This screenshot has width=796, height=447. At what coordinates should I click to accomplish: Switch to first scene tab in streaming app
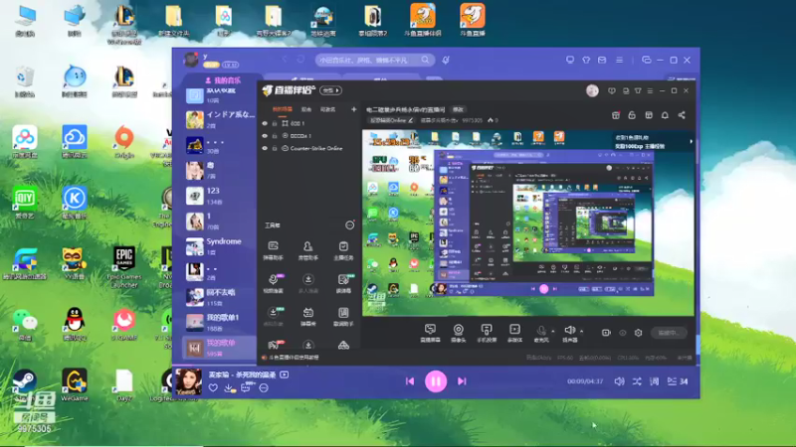(x=283, y=109)
